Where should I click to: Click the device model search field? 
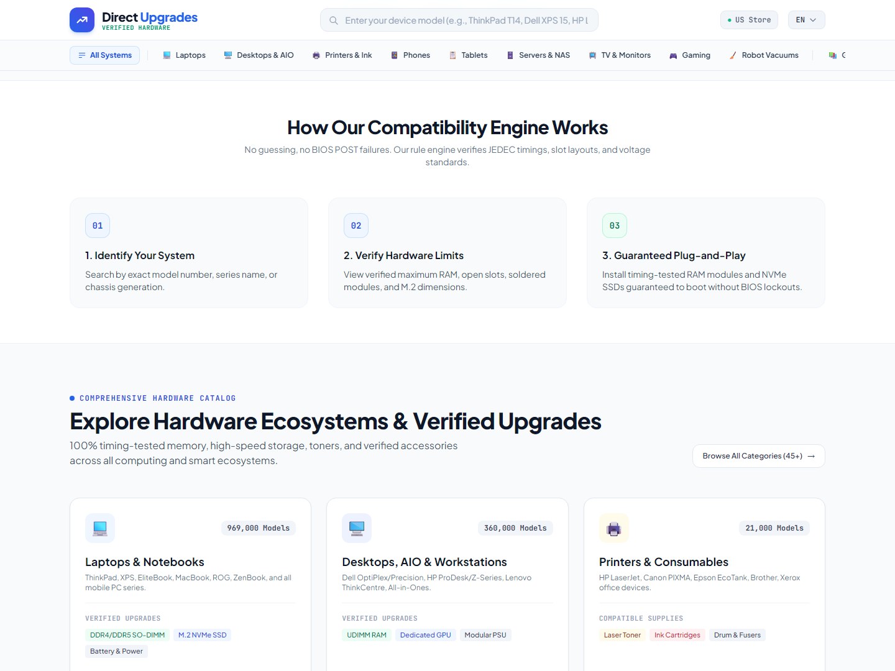[x=459, y=20]
